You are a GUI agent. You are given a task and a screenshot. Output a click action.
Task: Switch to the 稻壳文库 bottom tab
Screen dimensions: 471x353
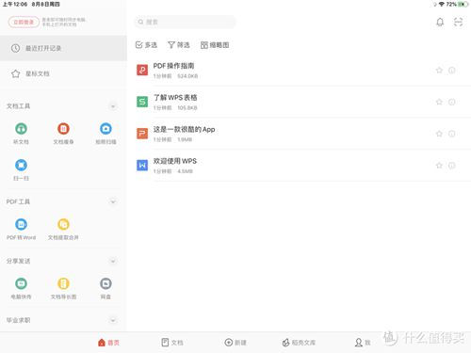click(299, 343)
